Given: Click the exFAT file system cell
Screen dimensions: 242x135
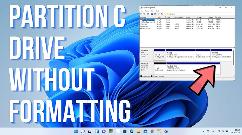Looking at the screenshot, I should [x=177, y=28].
